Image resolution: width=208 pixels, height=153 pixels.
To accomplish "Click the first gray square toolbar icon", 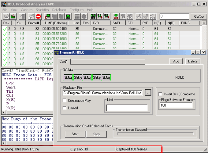I will pyautogui.click(x=54, y=17).
